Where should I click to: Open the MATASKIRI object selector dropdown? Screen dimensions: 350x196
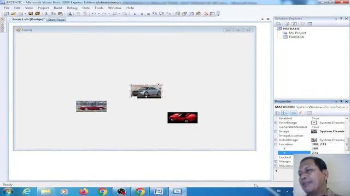(x=347, y=107)
